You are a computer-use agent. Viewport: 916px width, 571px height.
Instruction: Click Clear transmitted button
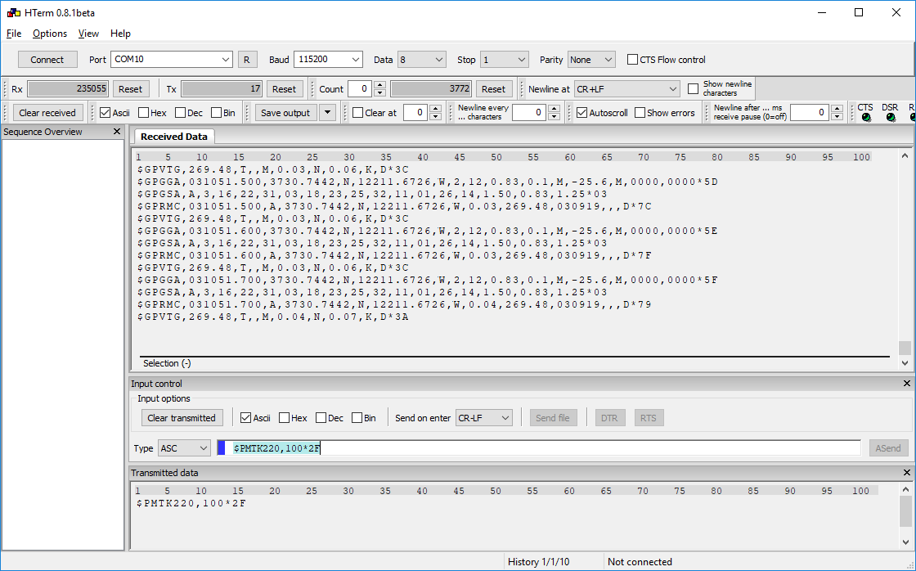pos(182,418)
